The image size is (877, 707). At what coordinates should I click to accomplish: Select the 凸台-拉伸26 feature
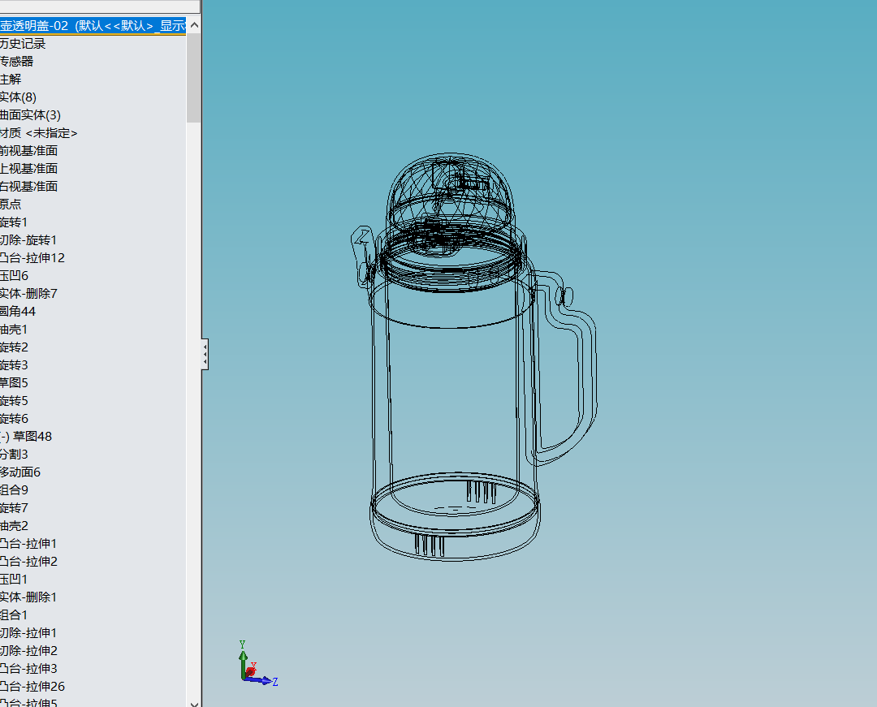(x=32, y=687)
